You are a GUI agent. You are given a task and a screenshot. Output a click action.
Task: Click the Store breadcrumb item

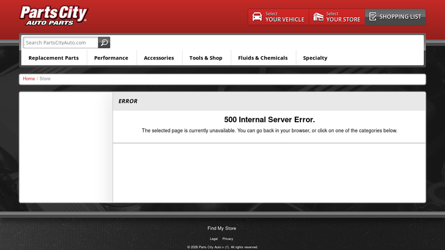(x=45, y=79)
